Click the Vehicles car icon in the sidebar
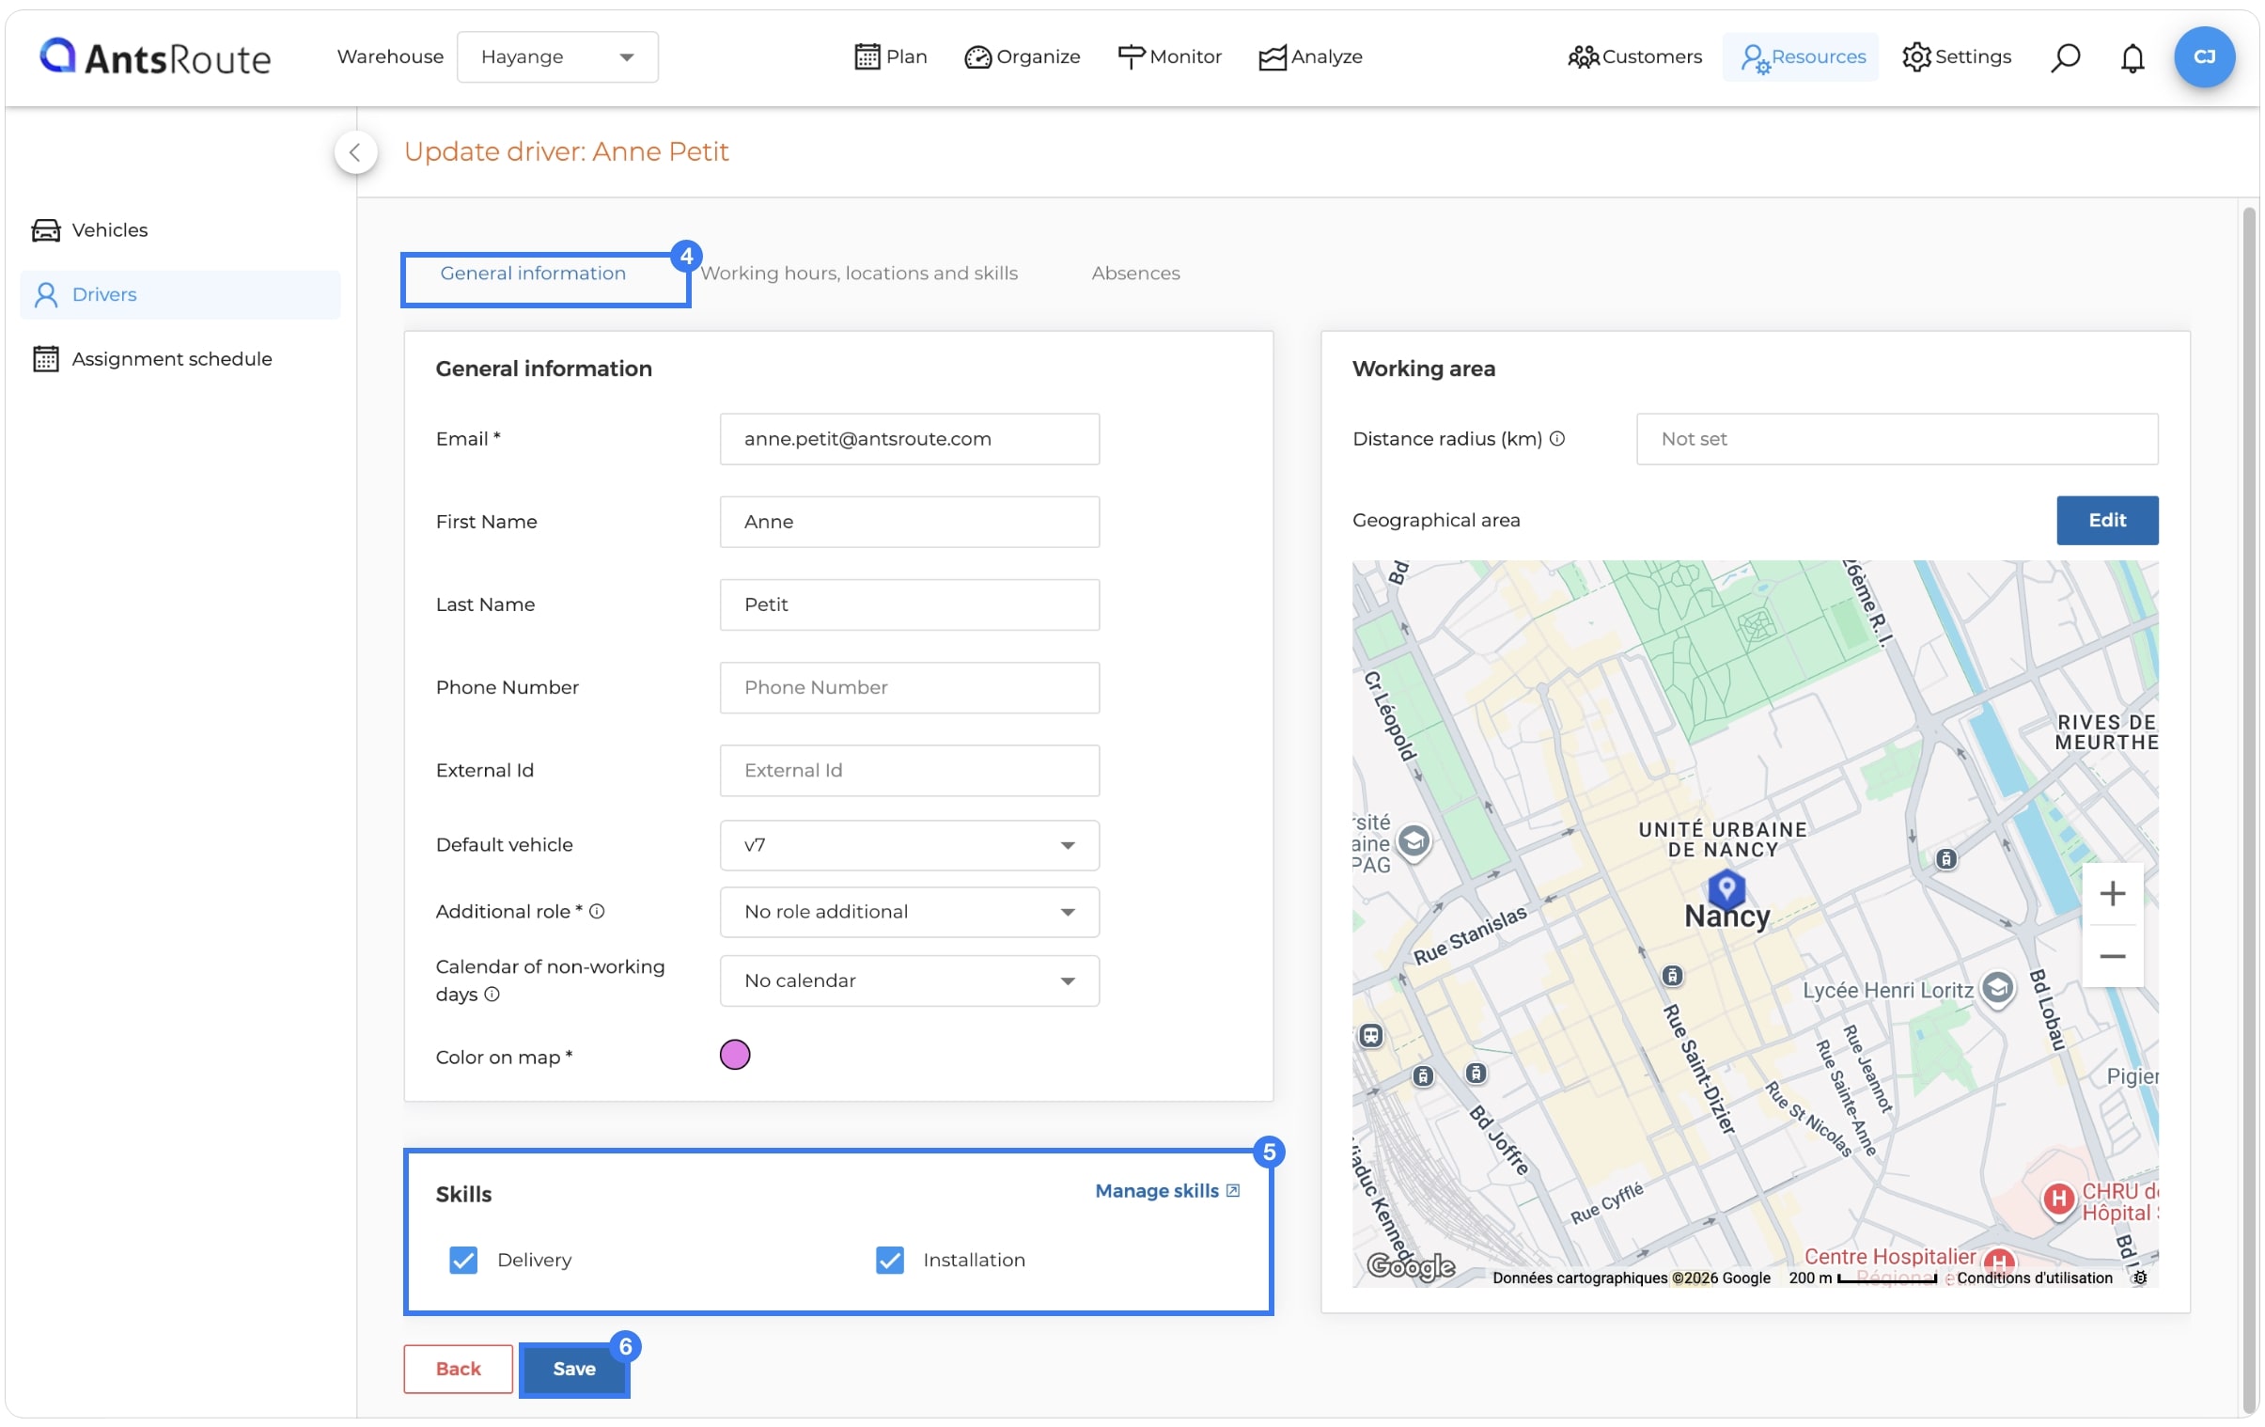 pyautogui.click(x=45, y=230)
